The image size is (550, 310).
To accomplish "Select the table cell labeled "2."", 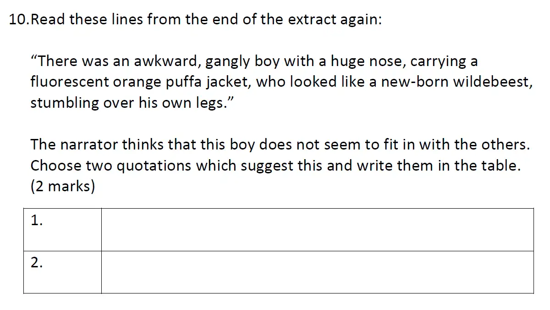I will 62,271.
